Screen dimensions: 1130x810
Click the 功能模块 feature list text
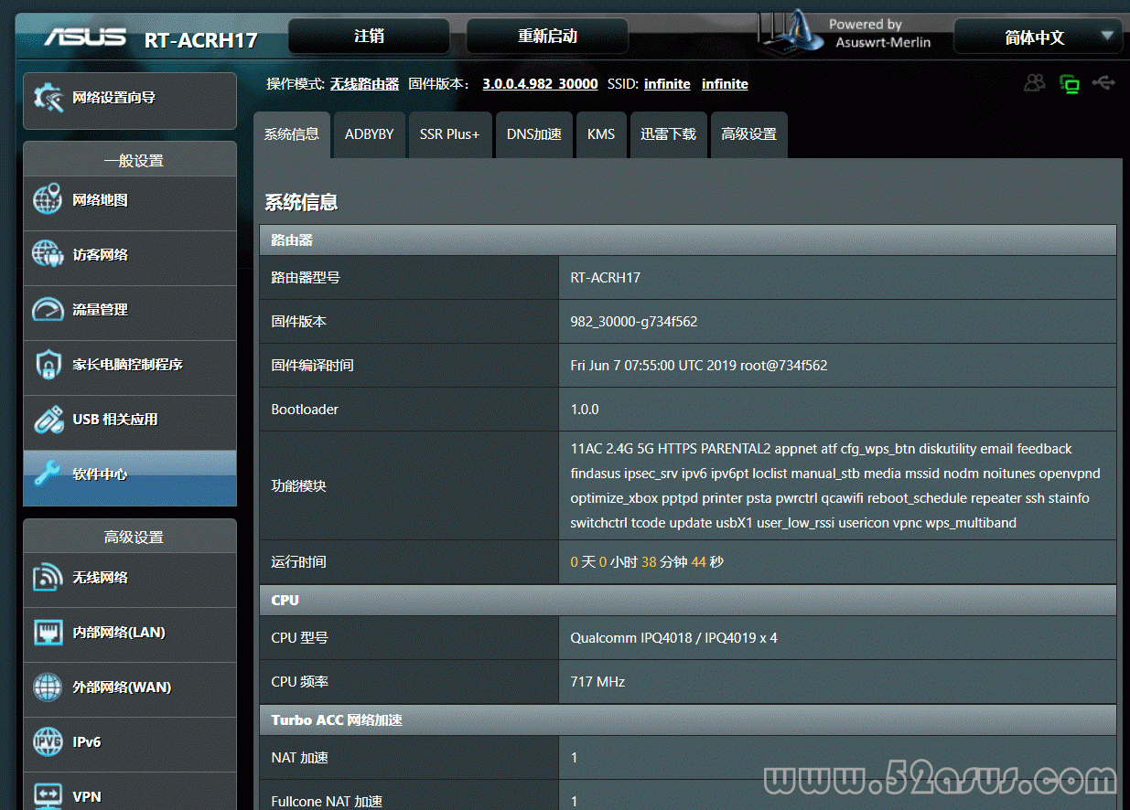[x=835, y=486]
